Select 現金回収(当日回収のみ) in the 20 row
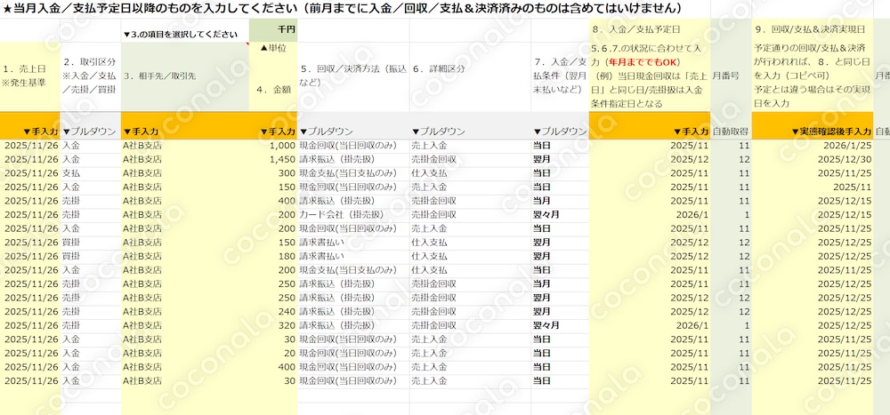This screenshot has height=415, width=890. tap(353, 353)
